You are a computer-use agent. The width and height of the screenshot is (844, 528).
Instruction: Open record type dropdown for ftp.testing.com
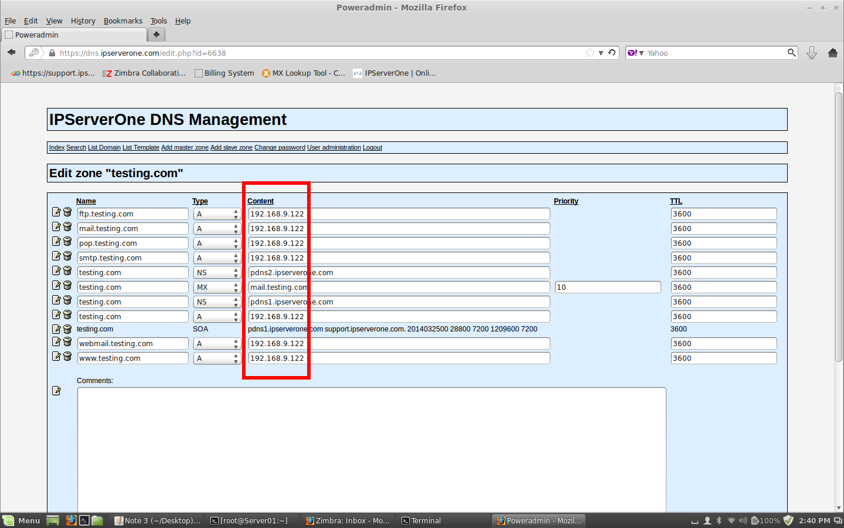[x=217, y=214]
